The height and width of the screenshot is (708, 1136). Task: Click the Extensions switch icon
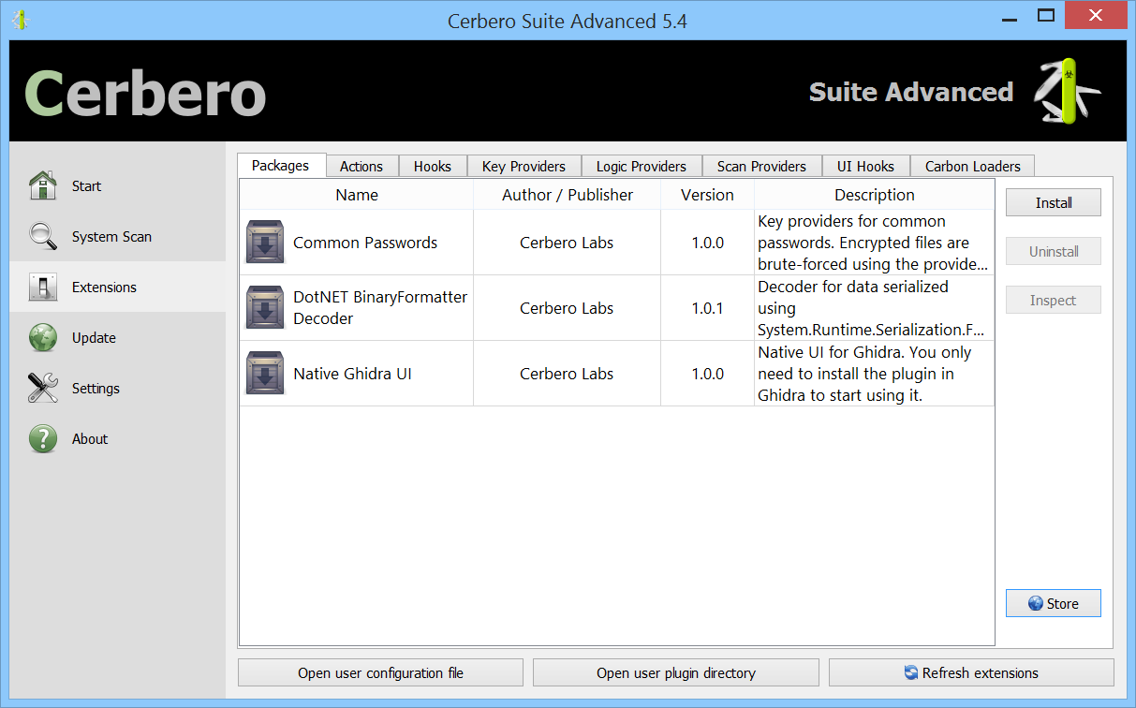(x=43, y=287)
